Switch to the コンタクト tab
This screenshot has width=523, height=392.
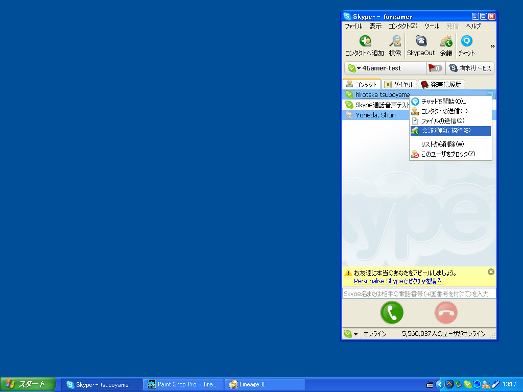pyautogui.click(x=362, y=84)
